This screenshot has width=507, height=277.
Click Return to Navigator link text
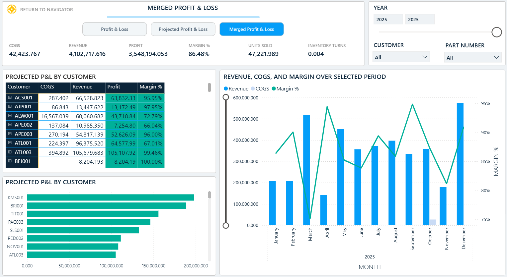click(x=46, y=10)
